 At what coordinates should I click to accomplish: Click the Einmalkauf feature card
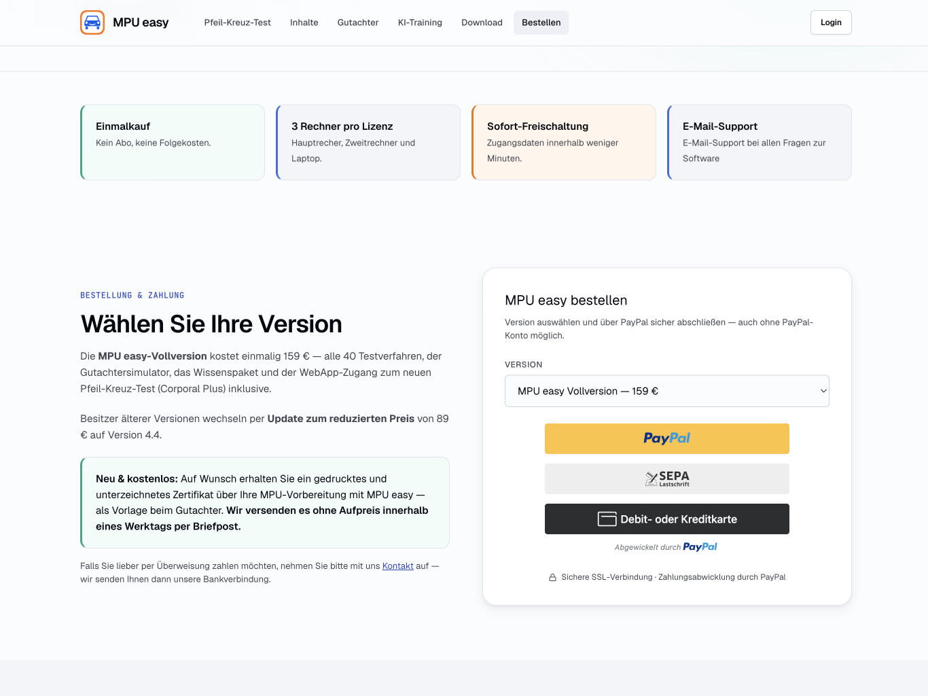tap(173, 142)
